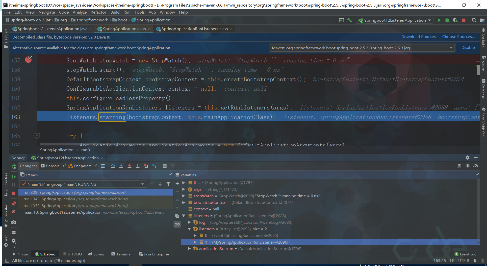
Task: Open the Refactor menu
Action: point(98,12)
